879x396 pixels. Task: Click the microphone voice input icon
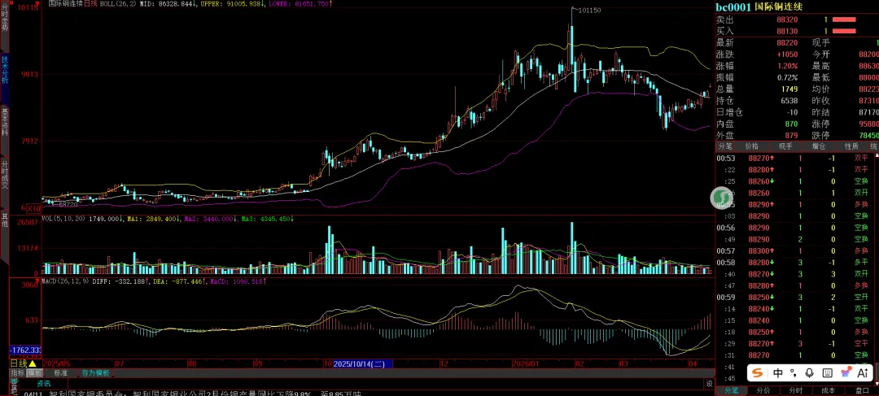click(x=809, y=372)
